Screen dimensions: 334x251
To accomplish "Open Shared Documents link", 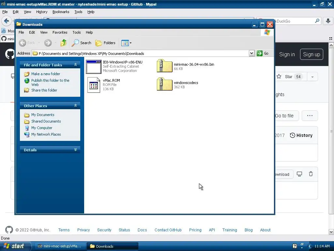I will [46, 121].
